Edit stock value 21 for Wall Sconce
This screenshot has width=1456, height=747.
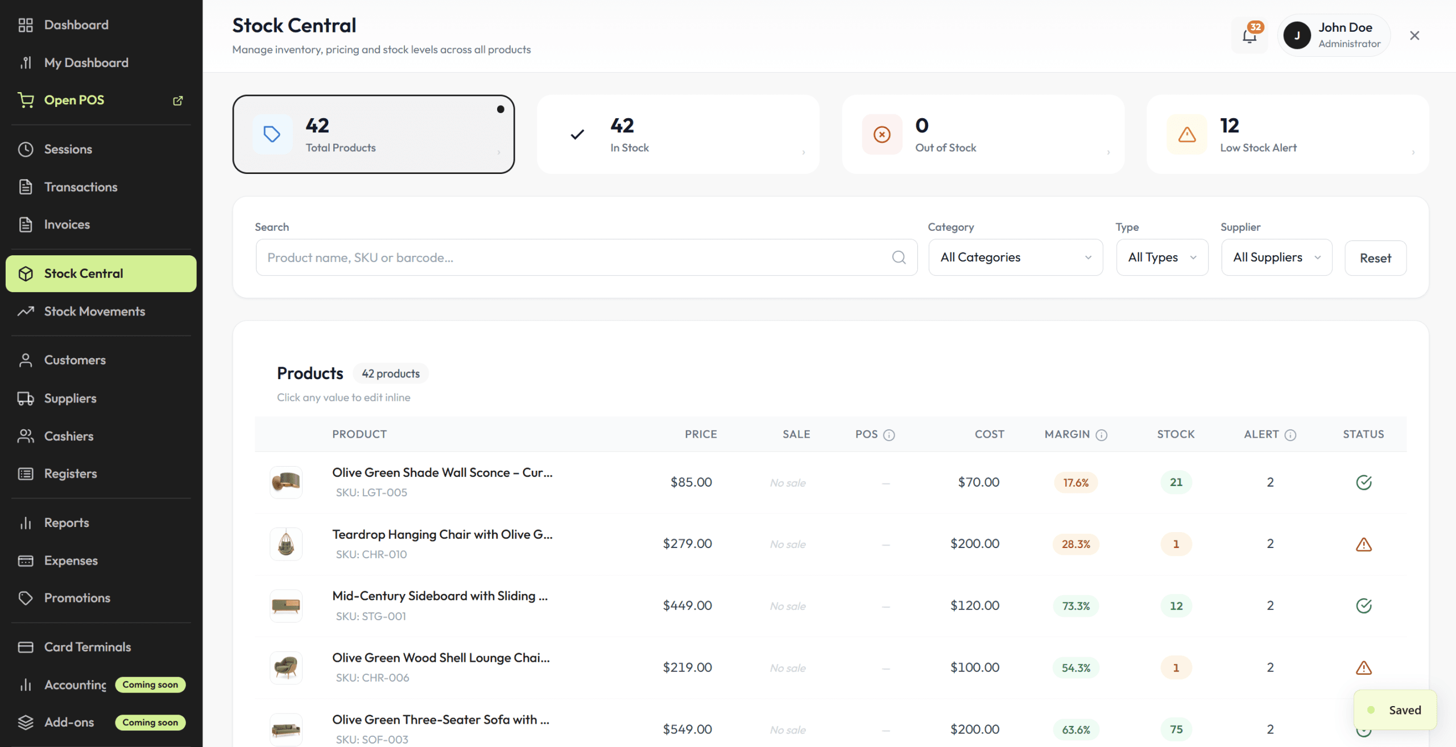pyautogui.click(x=1176, y=483)
